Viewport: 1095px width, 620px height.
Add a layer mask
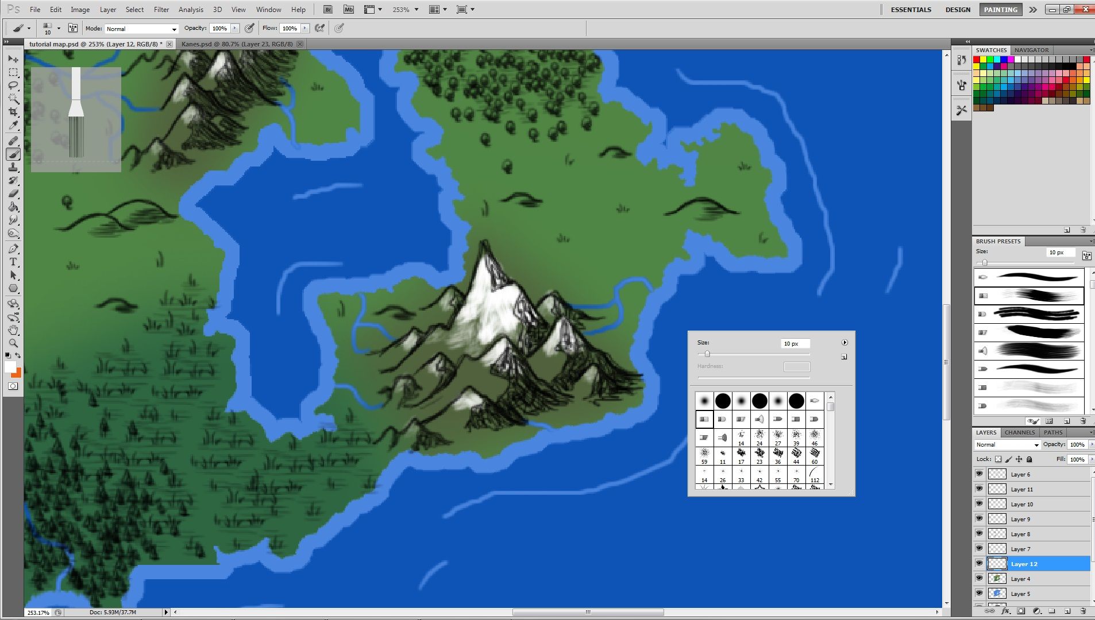click(1021, 611)
